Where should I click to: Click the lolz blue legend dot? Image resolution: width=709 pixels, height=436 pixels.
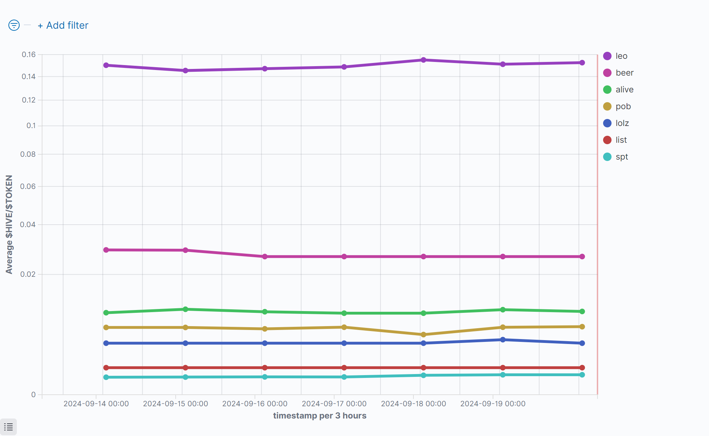[x=607, y=123]
